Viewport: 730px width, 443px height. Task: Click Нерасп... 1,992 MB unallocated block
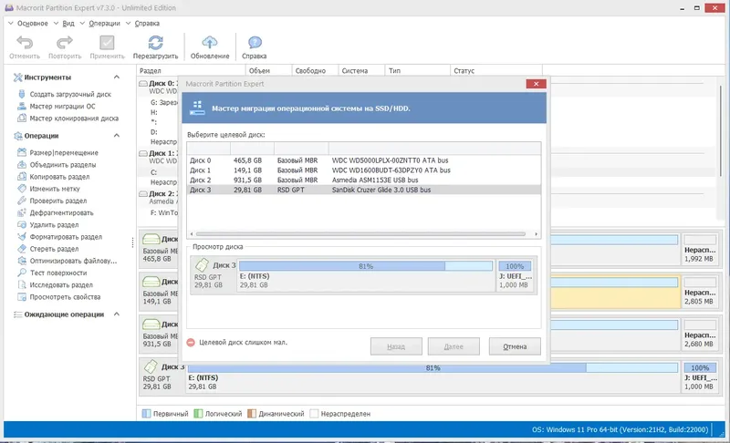point(700,249)
